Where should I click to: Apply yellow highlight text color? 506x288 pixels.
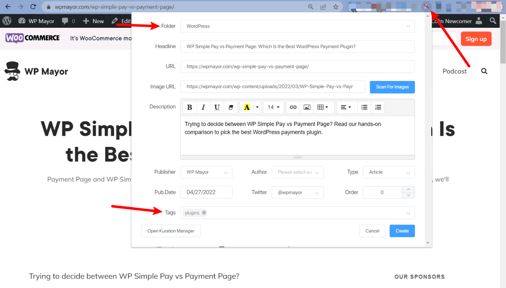click(247, 107)
